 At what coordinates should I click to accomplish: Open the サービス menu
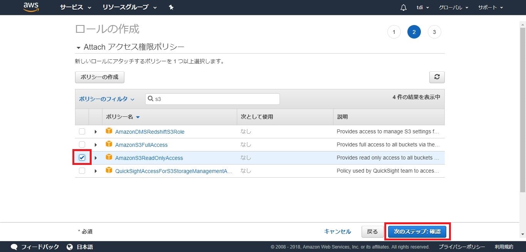(75, 7)
